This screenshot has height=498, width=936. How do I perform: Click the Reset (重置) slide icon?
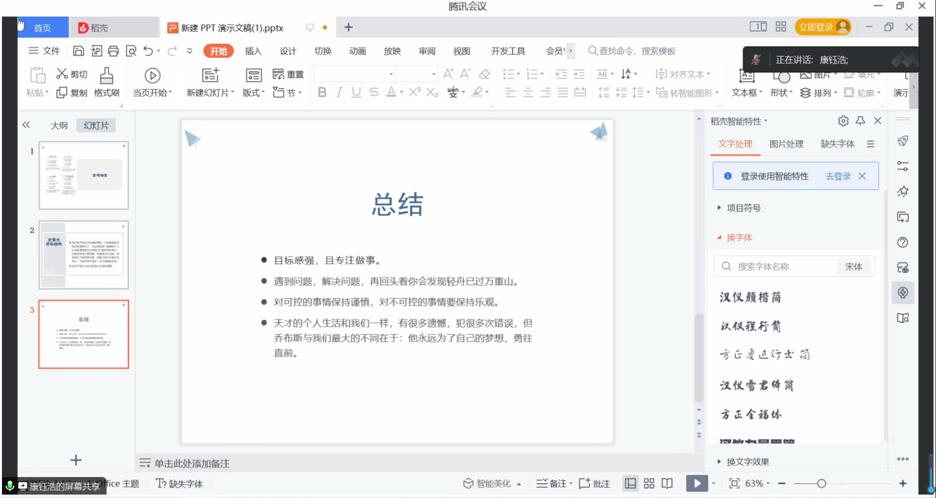279,74
